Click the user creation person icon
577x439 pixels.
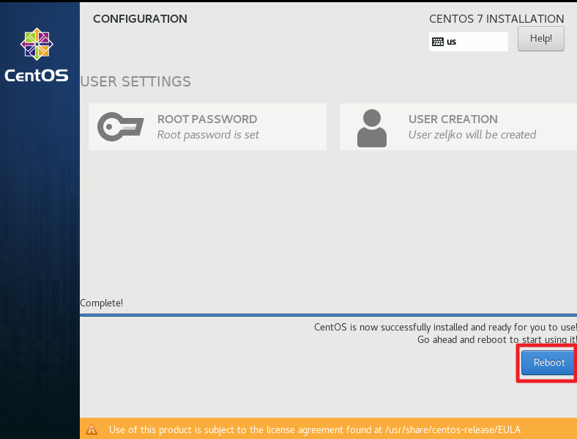pos(372,128)
